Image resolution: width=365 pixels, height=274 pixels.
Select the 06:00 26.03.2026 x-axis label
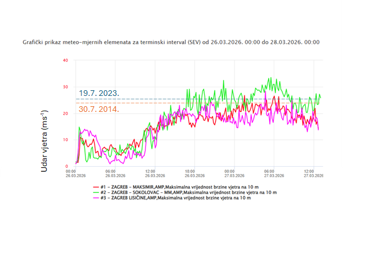point(111,173)
